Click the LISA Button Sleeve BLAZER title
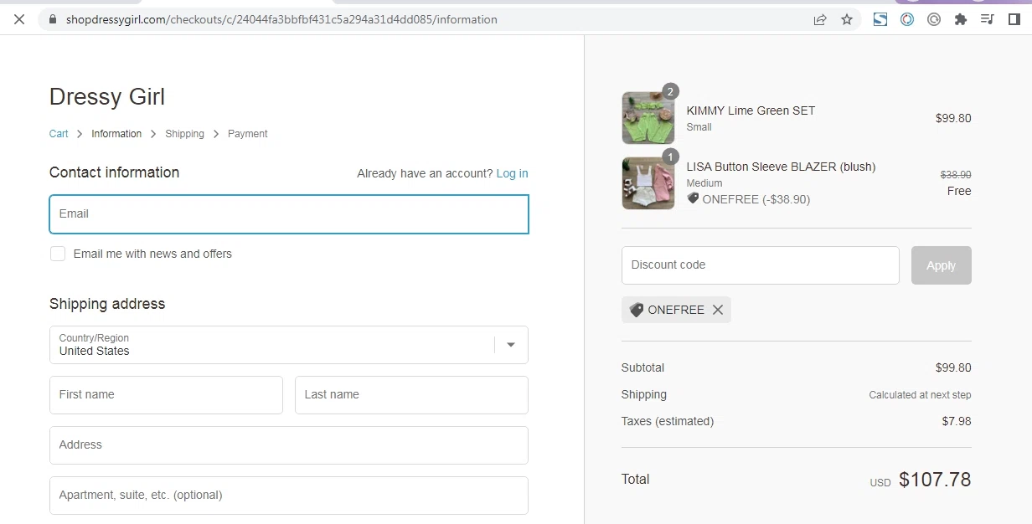 pos(781,167)
